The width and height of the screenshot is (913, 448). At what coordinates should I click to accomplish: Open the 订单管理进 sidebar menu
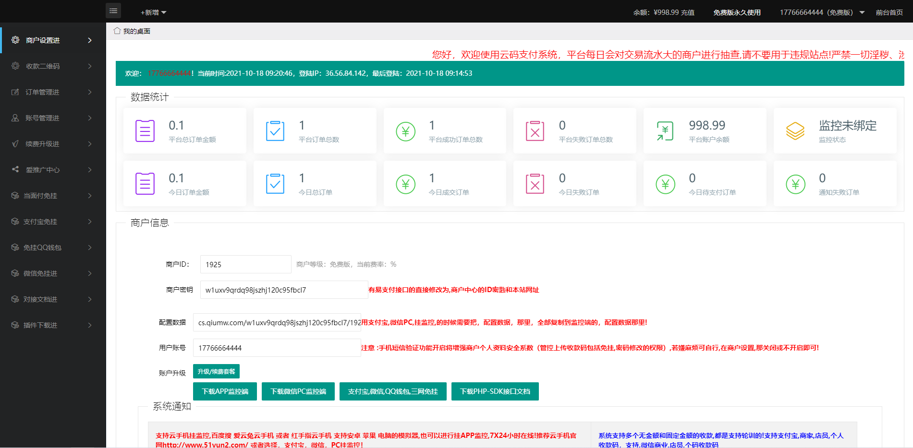pos(53,92)
